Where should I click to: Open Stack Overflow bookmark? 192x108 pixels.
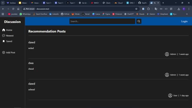pyautogui.click(x=40, y=14)
